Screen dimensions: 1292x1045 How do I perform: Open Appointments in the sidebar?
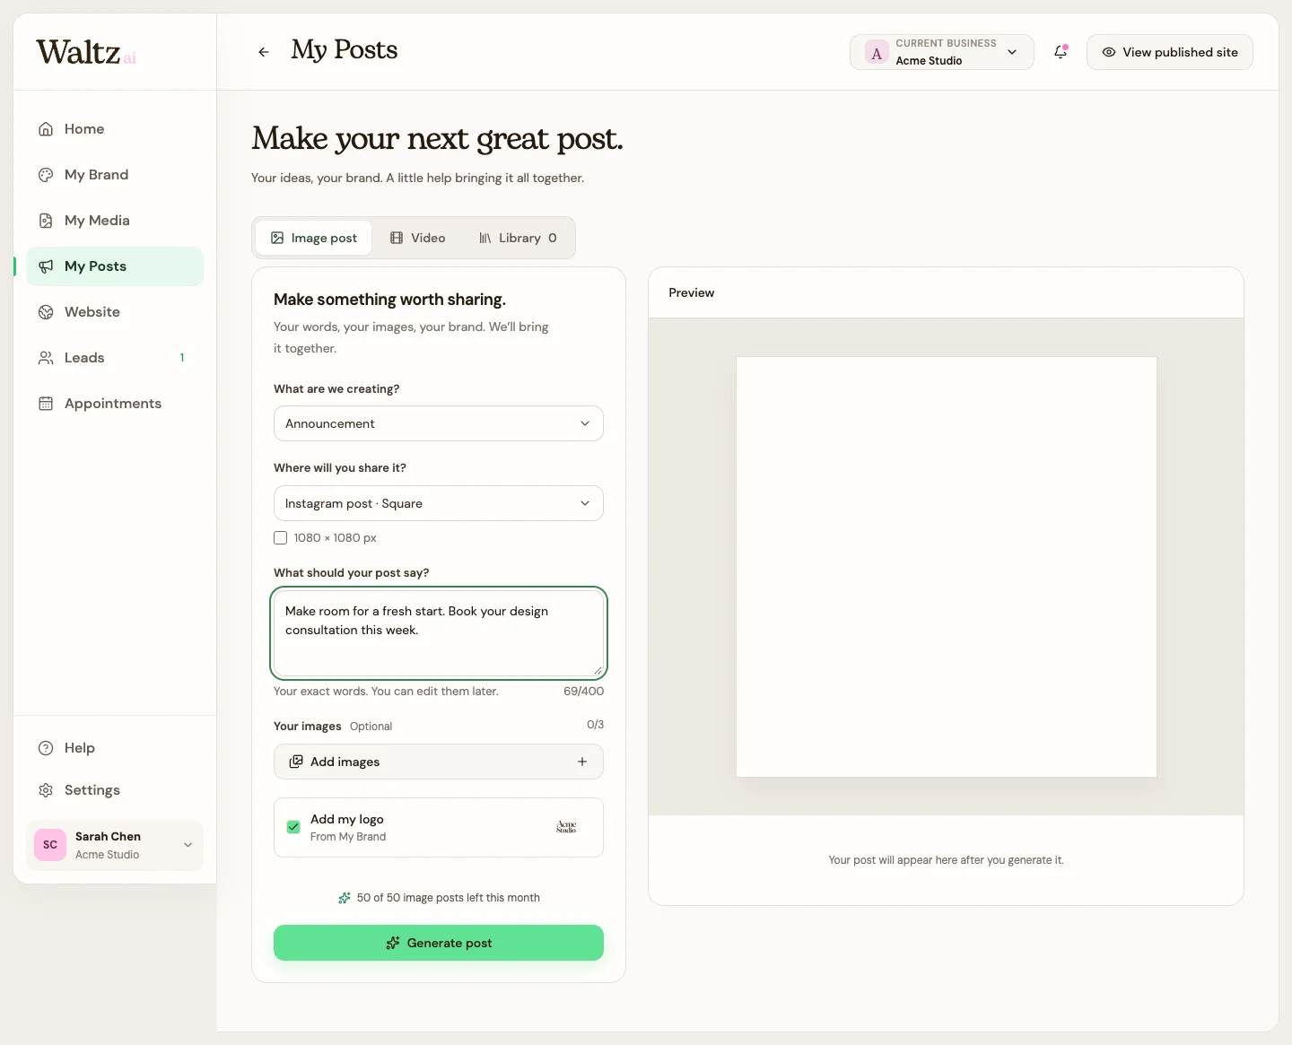click(115, 404)
